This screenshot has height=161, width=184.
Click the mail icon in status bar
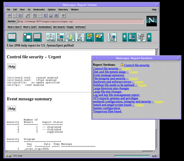coord(154,156)
